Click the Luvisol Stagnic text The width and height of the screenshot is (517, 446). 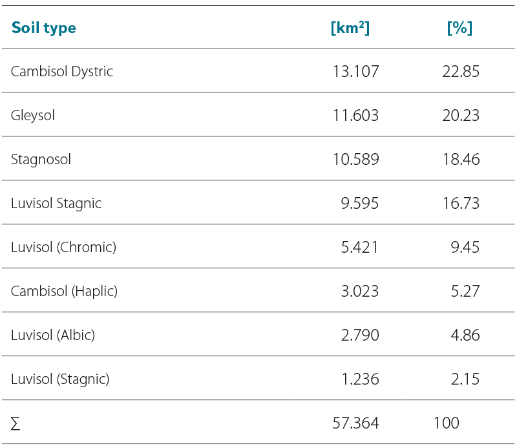(56, 203)
